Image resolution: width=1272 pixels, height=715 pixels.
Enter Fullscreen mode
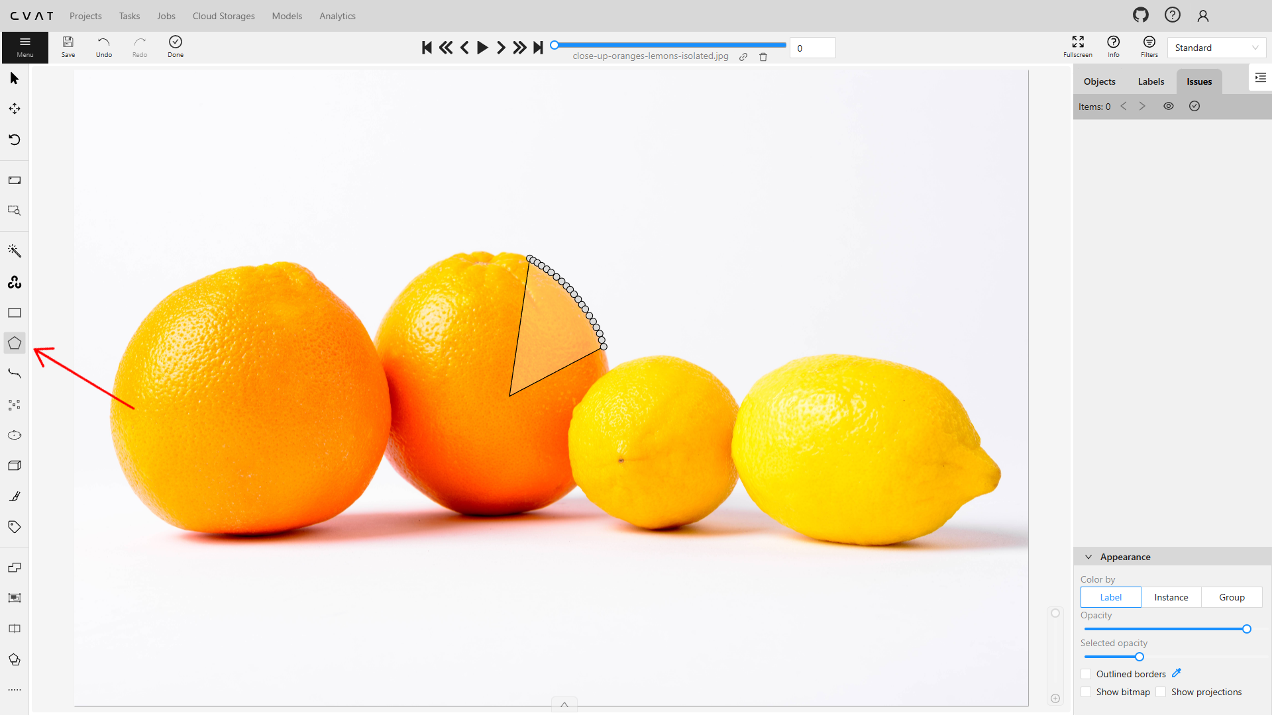click(1078, 47)
